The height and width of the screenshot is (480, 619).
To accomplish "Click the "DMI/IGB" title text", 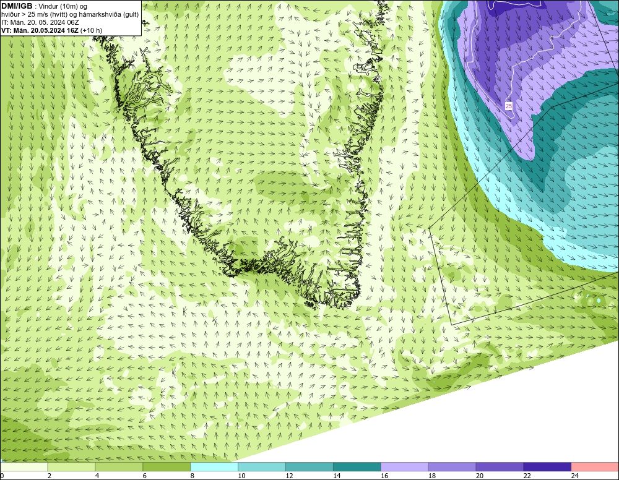I will coord(17,6).
